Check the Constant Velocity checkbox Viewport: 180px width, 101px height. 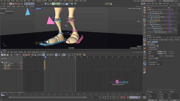click(x=158, y=49)
